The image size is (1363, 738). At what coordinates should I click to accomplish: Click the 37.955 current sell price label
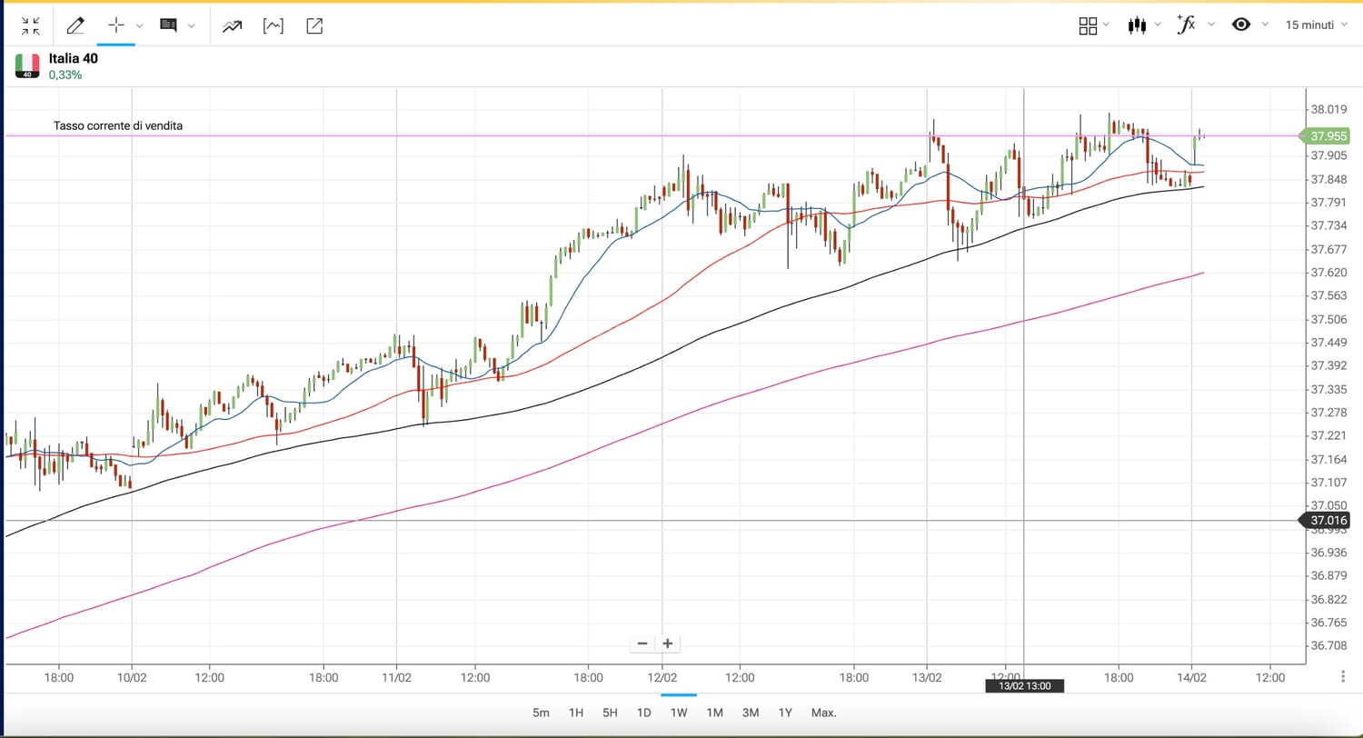(1328, 136)
